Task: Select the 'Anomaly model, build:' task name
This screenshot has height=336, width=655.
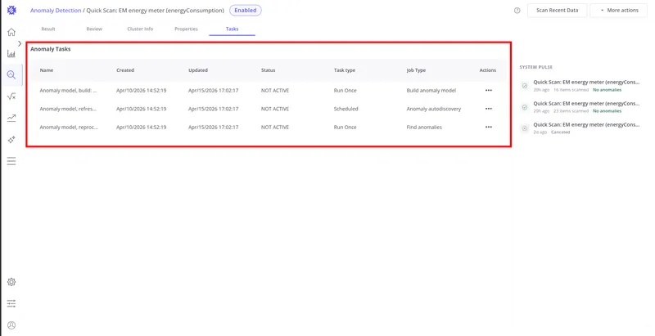Action: [69, 91]
